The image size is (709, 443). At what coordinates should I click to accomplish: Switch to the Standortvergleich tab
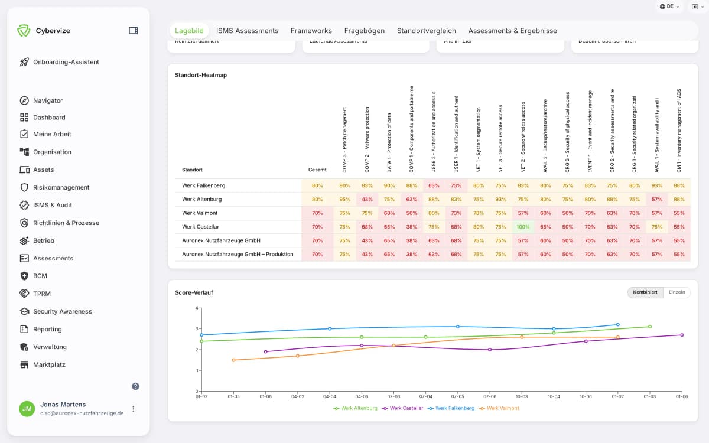(427, 31)
